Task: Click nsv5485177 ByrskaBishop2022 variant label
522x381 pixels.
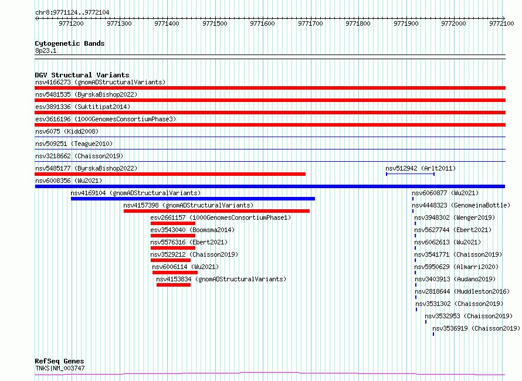Action: coord(86,168)
